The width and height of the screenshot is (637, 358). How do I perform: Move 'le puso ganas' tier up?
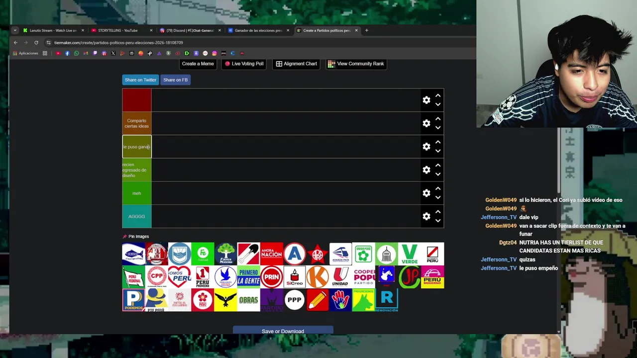(438, 142)
